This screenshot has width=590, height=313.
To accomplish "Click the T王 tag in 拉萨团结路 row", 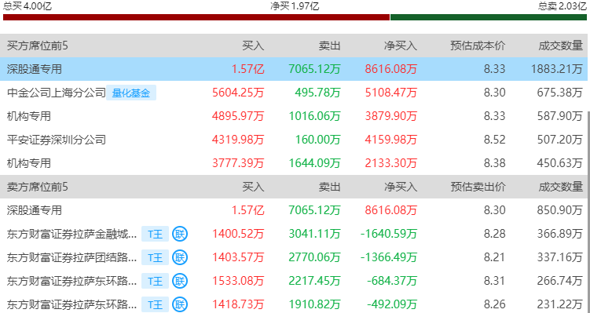I will point(155,257).
